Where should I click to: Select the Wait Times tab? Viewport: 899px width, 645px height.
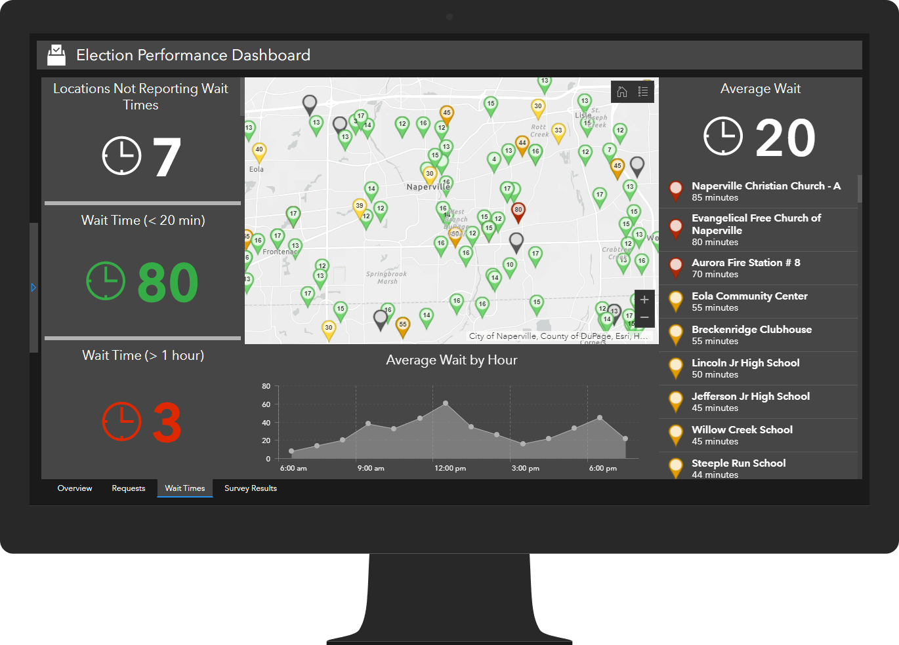coord(185,488)
